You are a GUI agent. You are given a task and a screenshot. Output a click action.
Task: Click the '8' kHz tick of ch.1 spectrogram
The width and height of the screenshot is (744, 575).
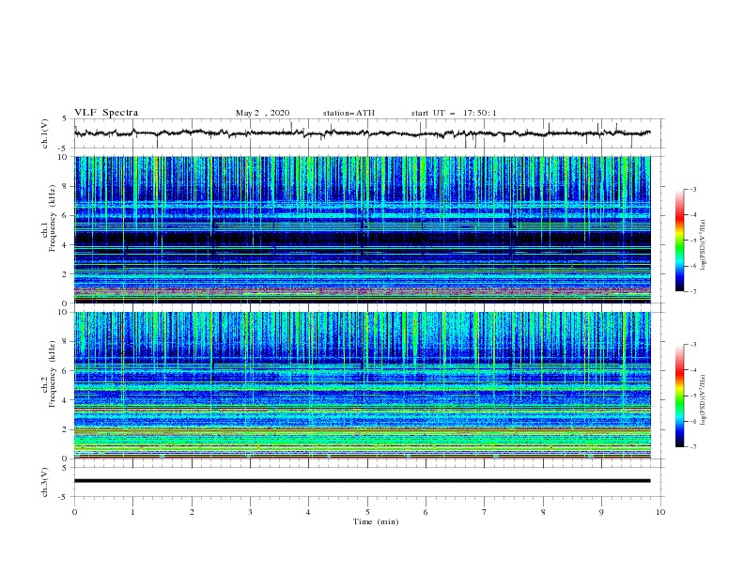pos(65,186)
